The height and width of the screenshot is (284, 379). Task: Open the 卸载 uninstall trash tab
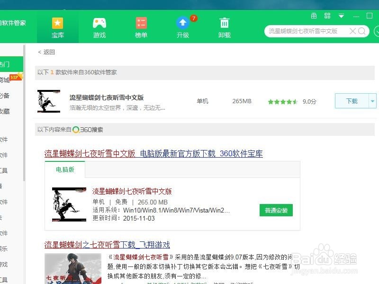[x=224, y=28]
